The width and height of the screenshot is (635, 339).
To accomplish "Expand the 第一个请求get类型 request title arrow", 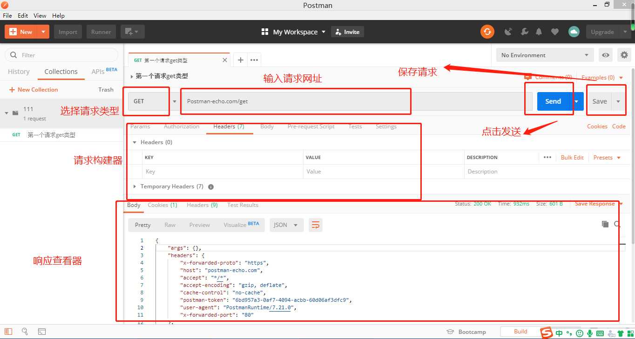I will click(x=132, y=76).
